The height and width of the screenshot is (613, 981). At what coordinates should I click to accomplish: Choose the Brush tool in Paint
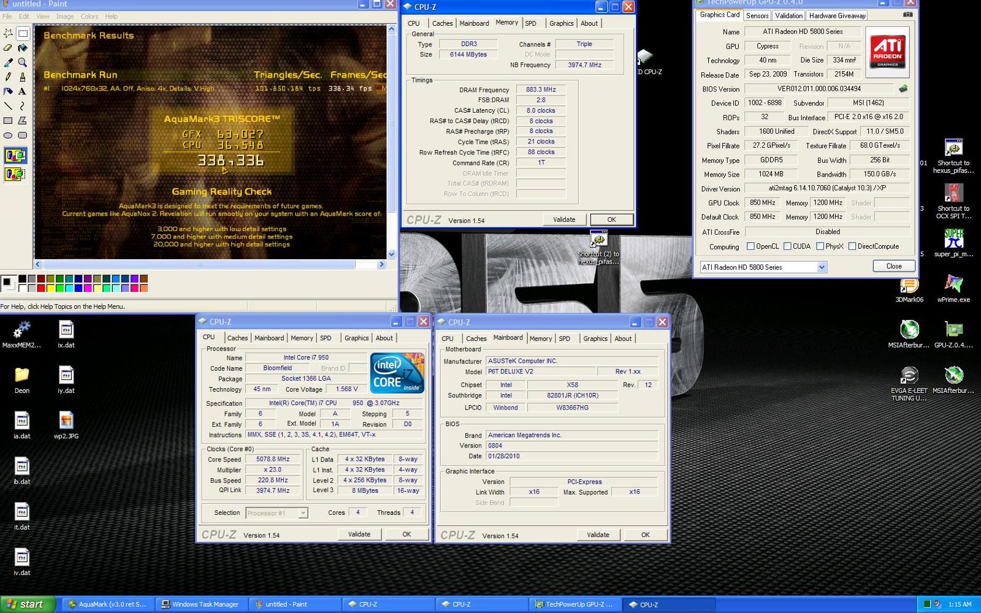pyautogui.click(x=23, y=77)
